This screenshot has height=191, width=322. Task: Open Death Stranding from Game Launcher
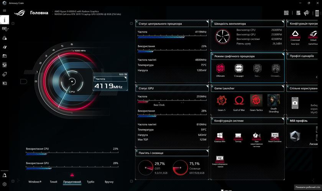point(273,100)
